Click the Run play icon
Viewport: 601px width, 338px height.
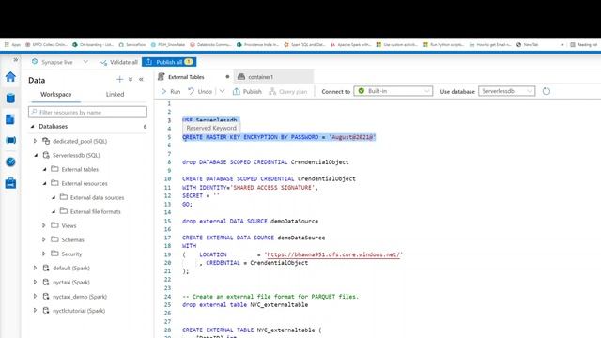pyautogui.click(x=163, y=91)
